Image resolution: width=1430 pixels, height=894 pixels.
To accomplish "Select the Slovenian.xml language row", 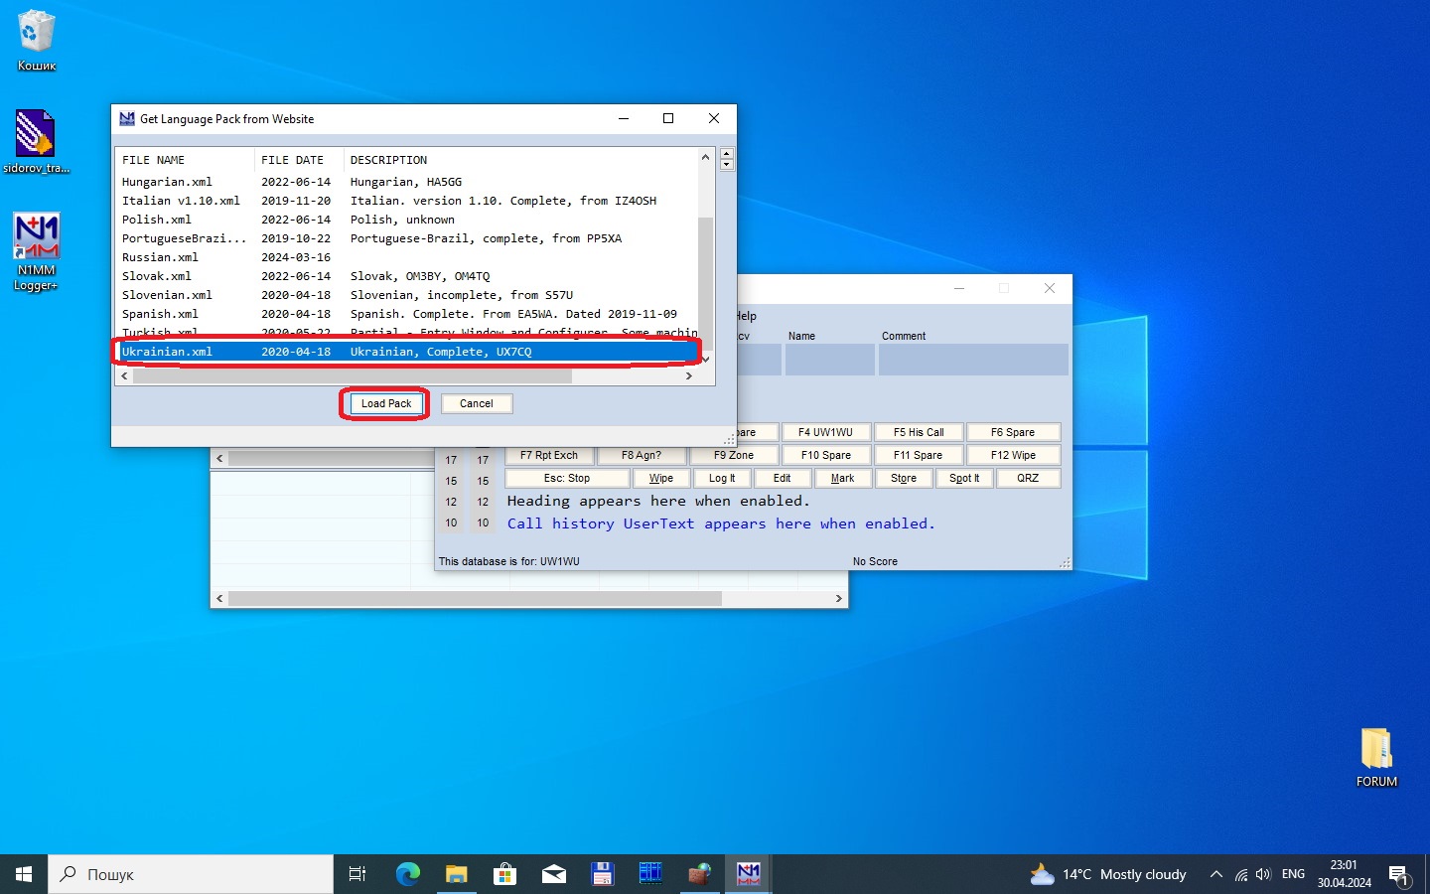I will pos(407,295).
